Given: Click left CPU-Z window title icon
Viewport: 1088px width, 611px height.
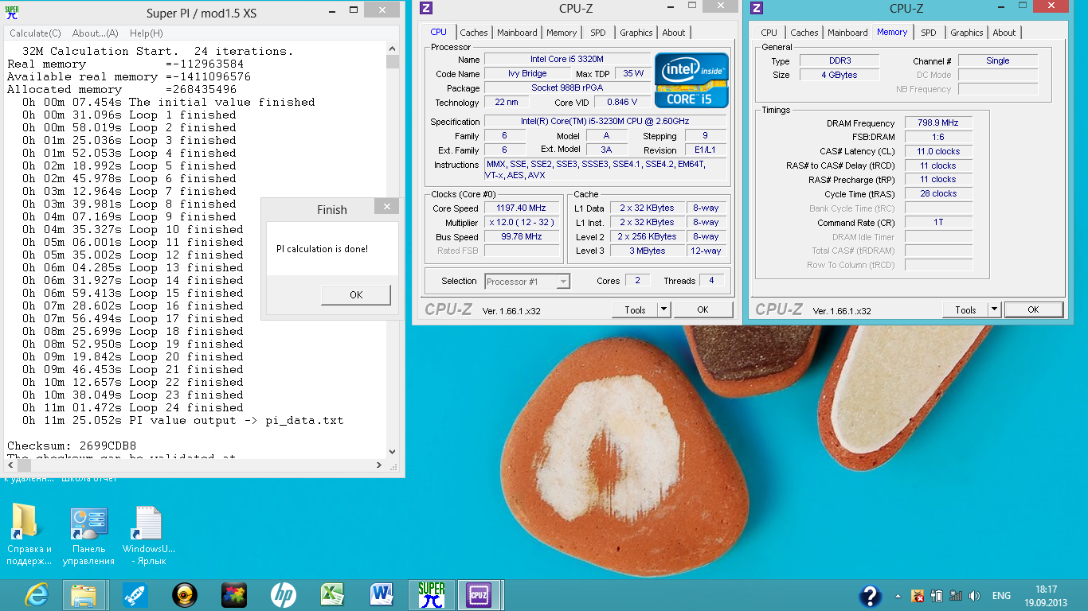Looking at the screenshot, I should (x=426, y=8).
